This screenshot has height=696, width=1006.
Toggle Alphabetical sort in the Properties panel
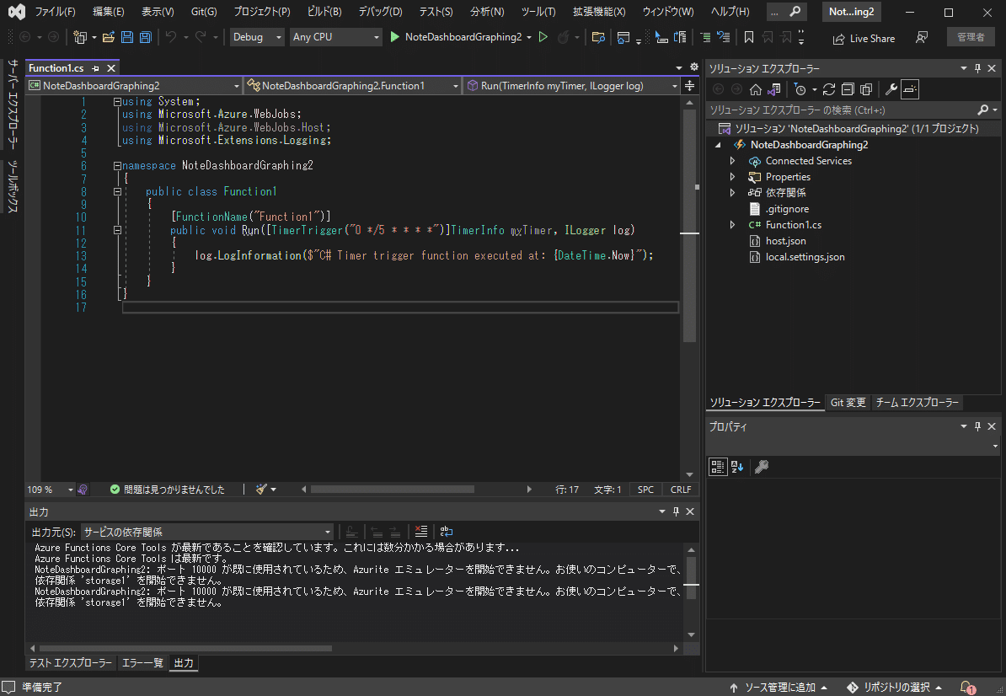(x=737, y=467)
